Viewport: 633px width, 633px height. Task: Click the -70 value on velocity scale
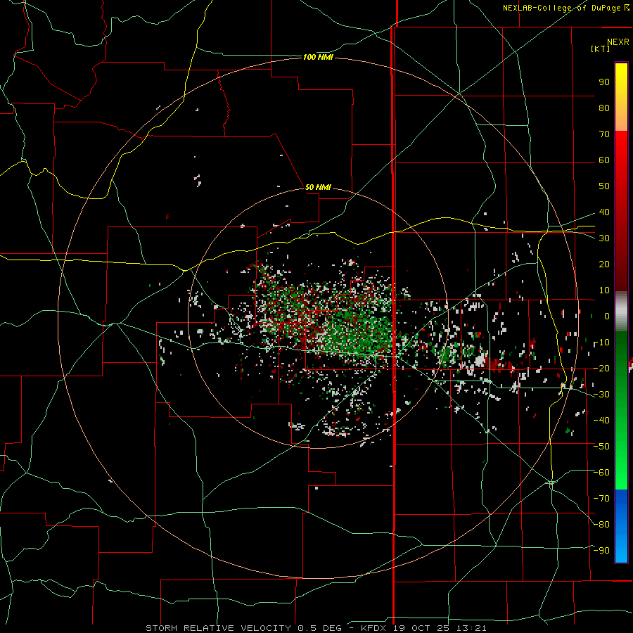coord(601,499)
